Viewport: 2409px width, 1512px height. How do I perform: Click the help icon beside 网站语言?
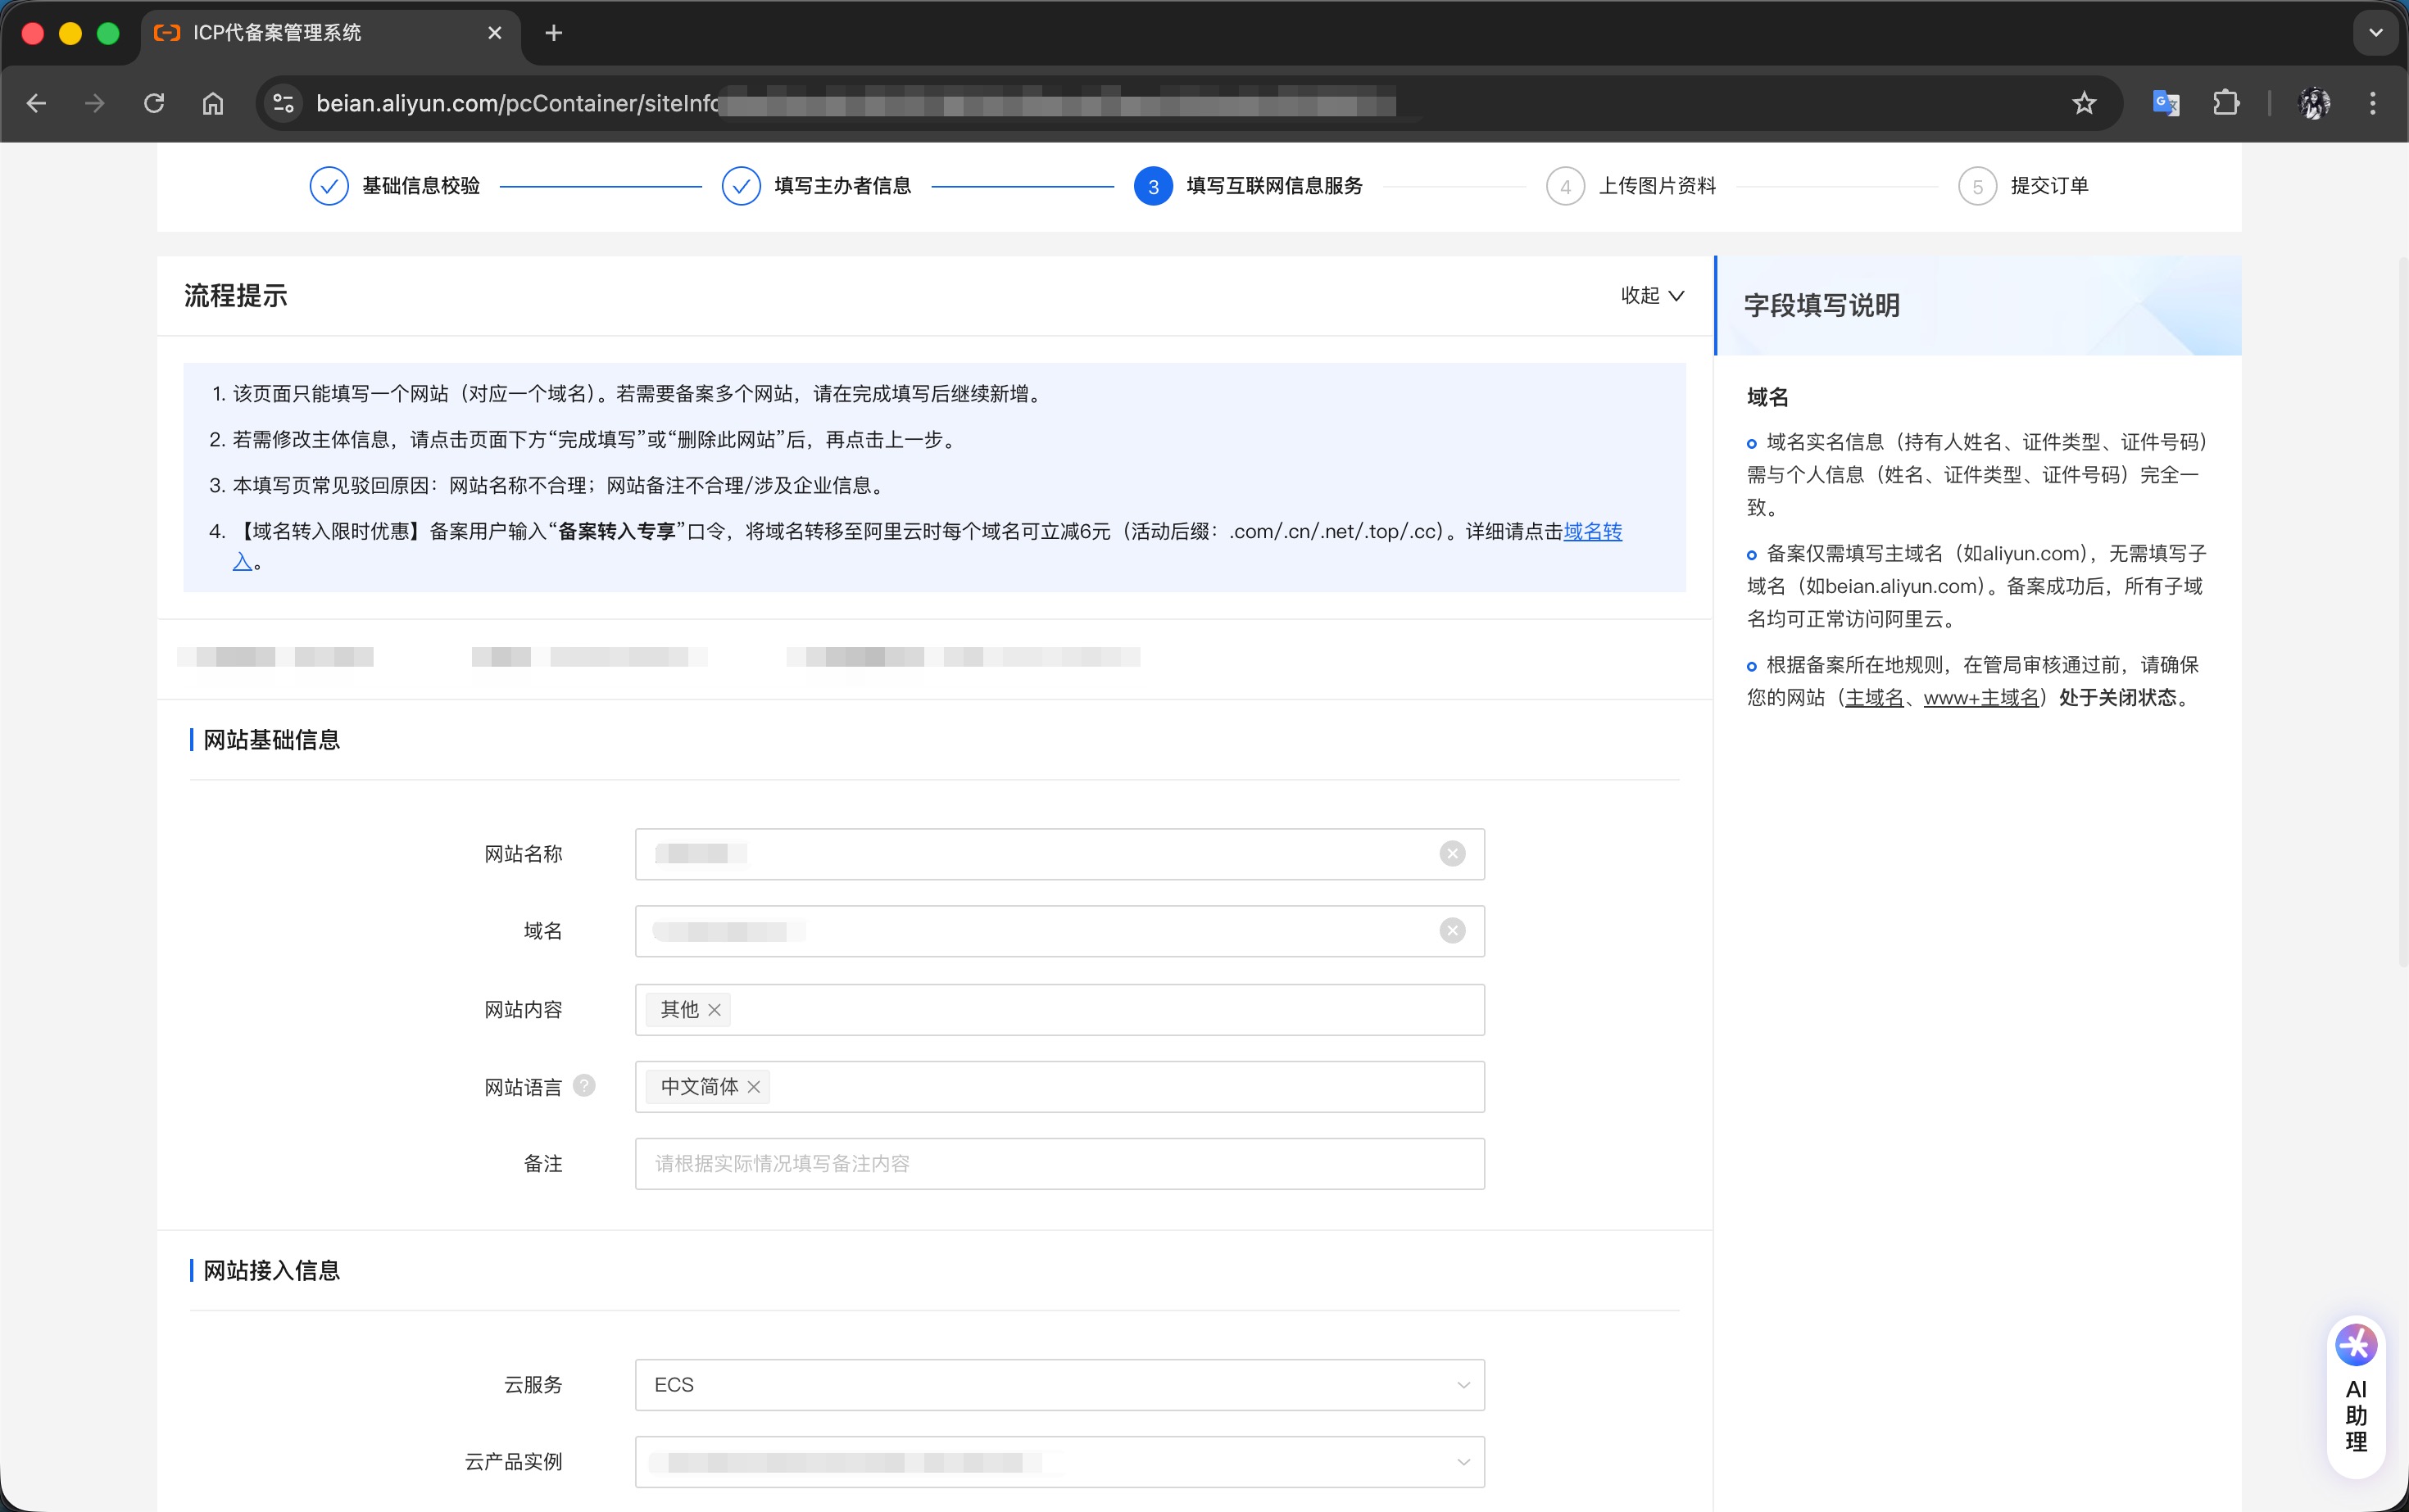pyautogui.click(x=584, y=1085)
